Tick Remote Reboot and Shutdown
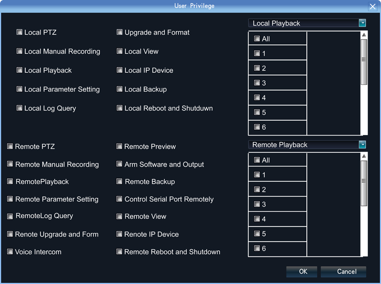The image size is (381, 284). (119, 252)
